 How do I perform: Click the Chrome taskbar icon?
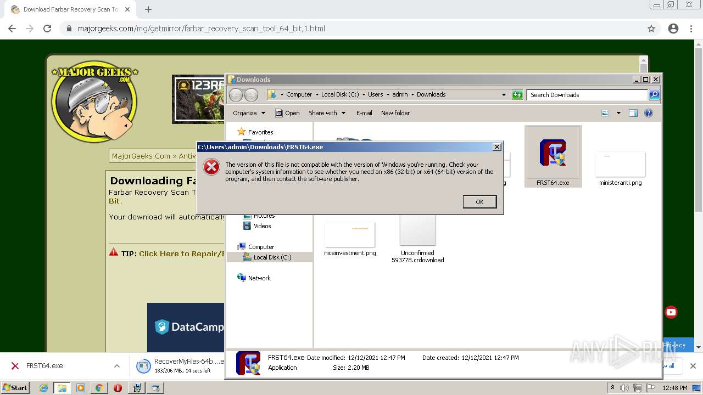pos(99,388)
